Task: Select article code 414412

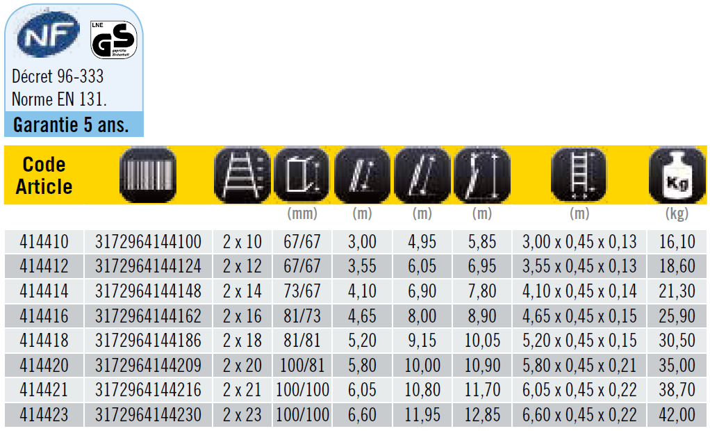Action: (x=44, y=266)
